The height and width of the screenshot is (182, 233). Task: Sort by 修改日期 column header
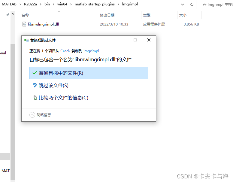pos(107,15)
